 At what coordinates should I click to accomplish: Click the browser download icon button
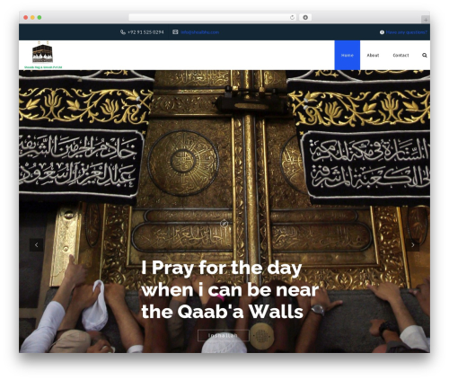(305, 17)
